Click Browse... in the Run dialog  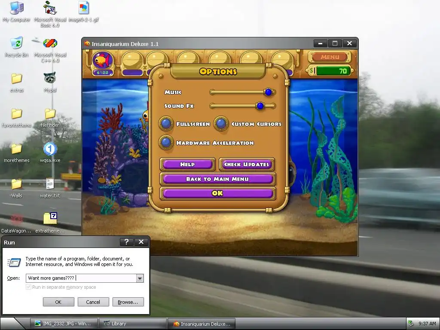click(x=128, y=302)
